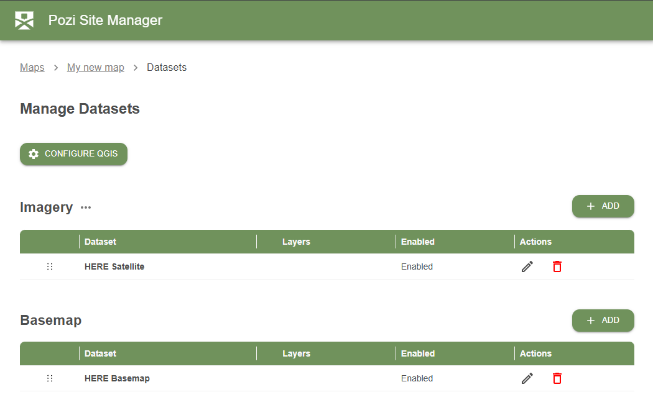The height and width of the screenshot is (405, 653).
Task: Click the Dataset column header in Imagery table
Action: click(x=100, y=242)
